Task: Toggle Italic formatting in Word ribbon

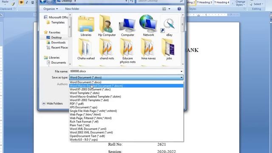Action: [x=27, y=3]
